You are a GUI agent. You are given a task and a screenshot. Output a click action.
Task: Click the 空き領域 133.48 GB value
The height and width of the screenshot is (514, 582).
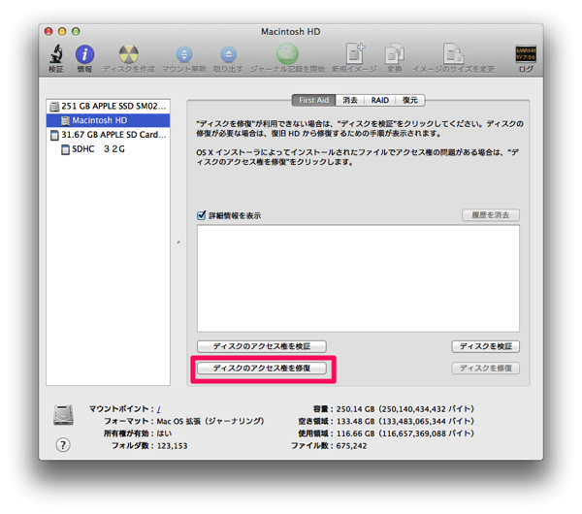point(404,421)
